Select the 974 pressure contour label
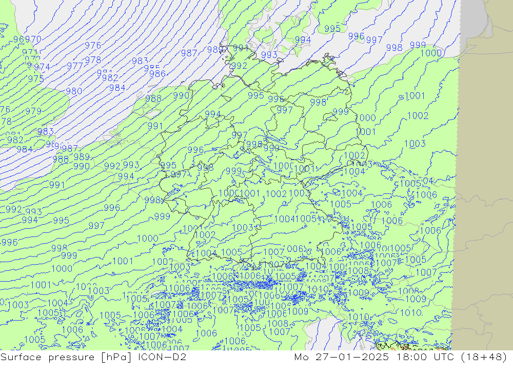This screenshot has height=376, width=513. tap(42, 67)
